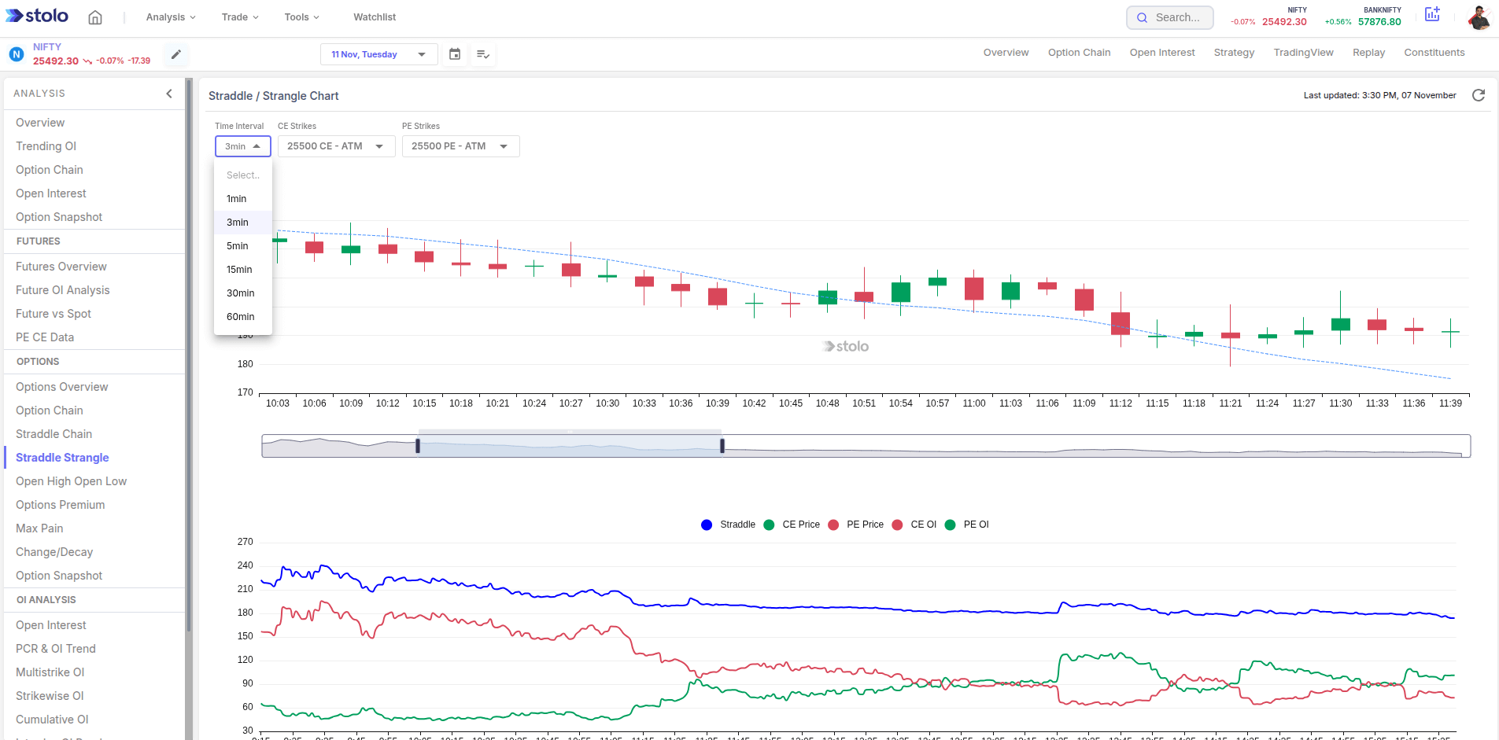Click the right handle of chart range slider
Image resolution: width=1499 pixels, height=740 pixels.
[x=722, y=446]
